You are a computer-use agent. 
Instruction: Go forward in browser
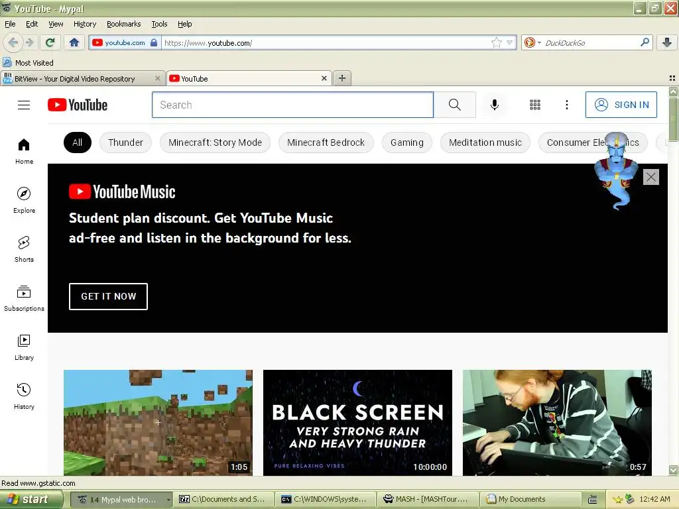coord(30,42)
